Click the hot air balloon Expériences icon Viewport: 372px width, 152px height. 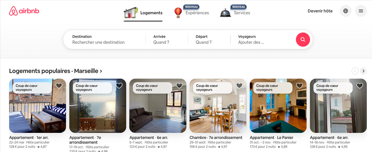pyautogui.click(x=178, y=13)
